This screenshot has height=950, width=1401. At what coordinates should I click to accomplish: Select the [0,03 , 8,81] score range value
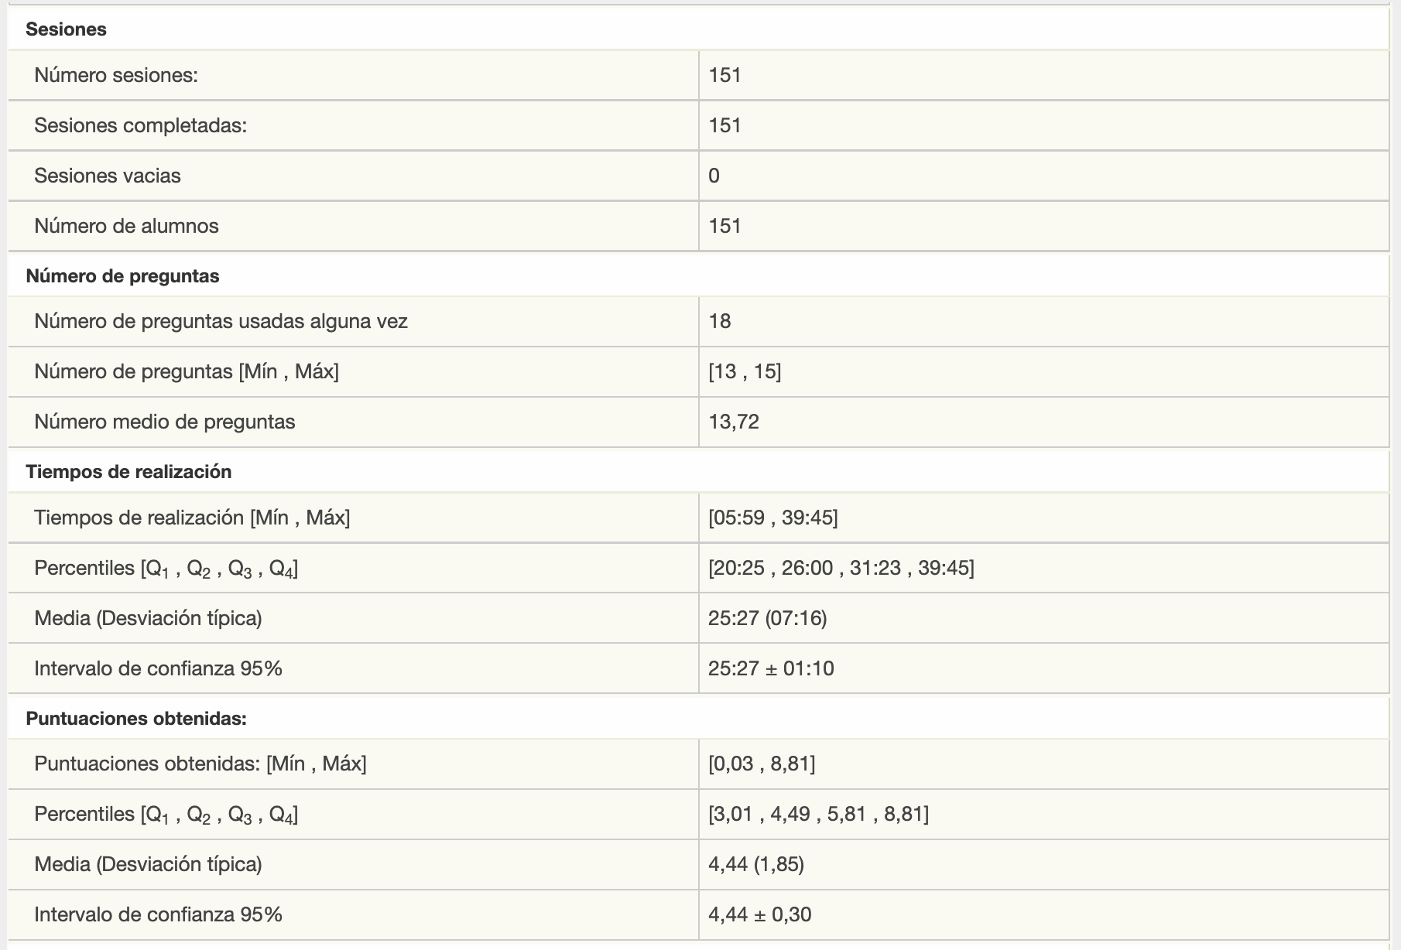[762, 764]
